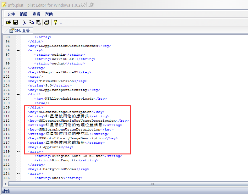Click the 红星想使用您的地理位置信息 string
Screen dimensions: 248x195
coord(74,125)
